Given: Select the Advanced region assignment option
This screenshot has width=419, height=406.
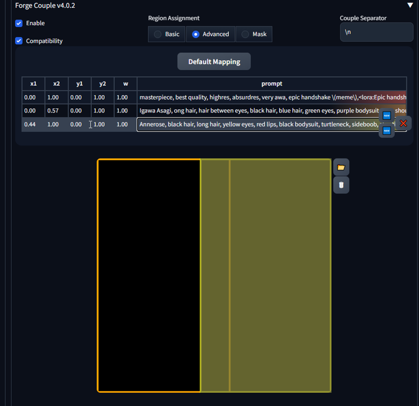Looking at the screenshot, I should (x=211, y=34).
